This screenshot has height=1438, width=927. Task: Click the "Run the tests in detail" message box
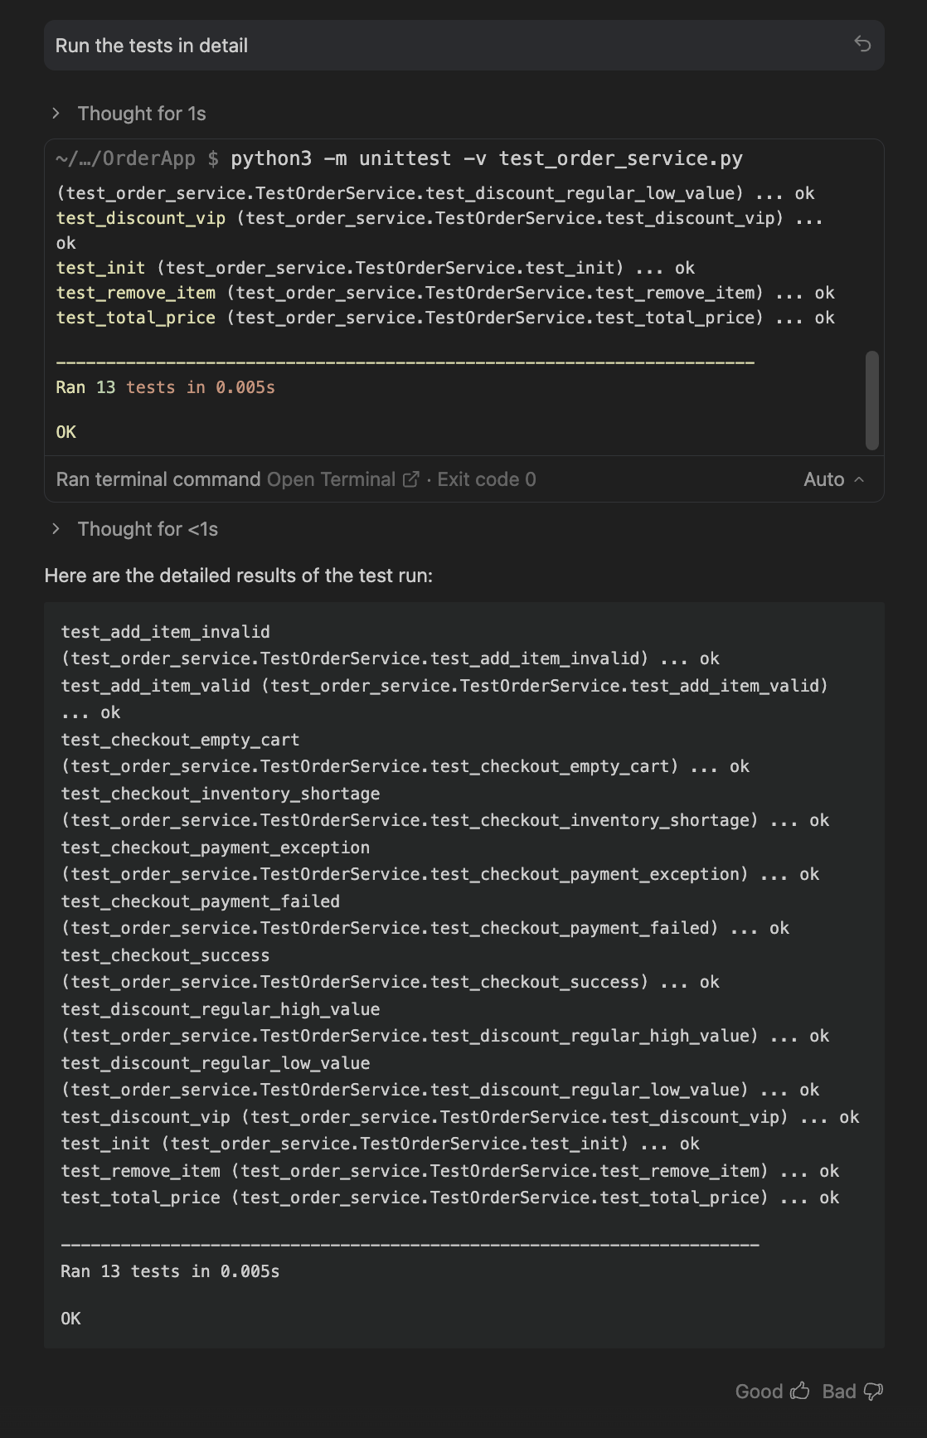448,46
